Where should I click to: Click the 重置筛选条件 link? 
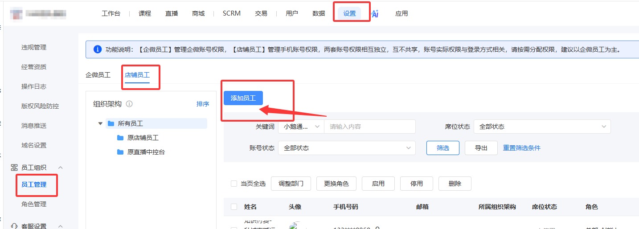click(522, 148)
